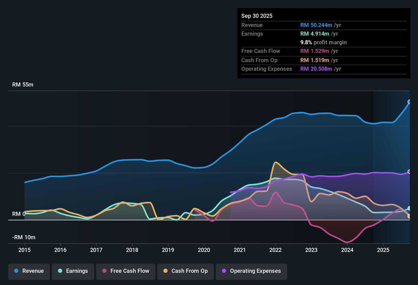Click the 9.8% profit margin text
418x285 pixels.
pyautogui.click(x=323, y=42)
